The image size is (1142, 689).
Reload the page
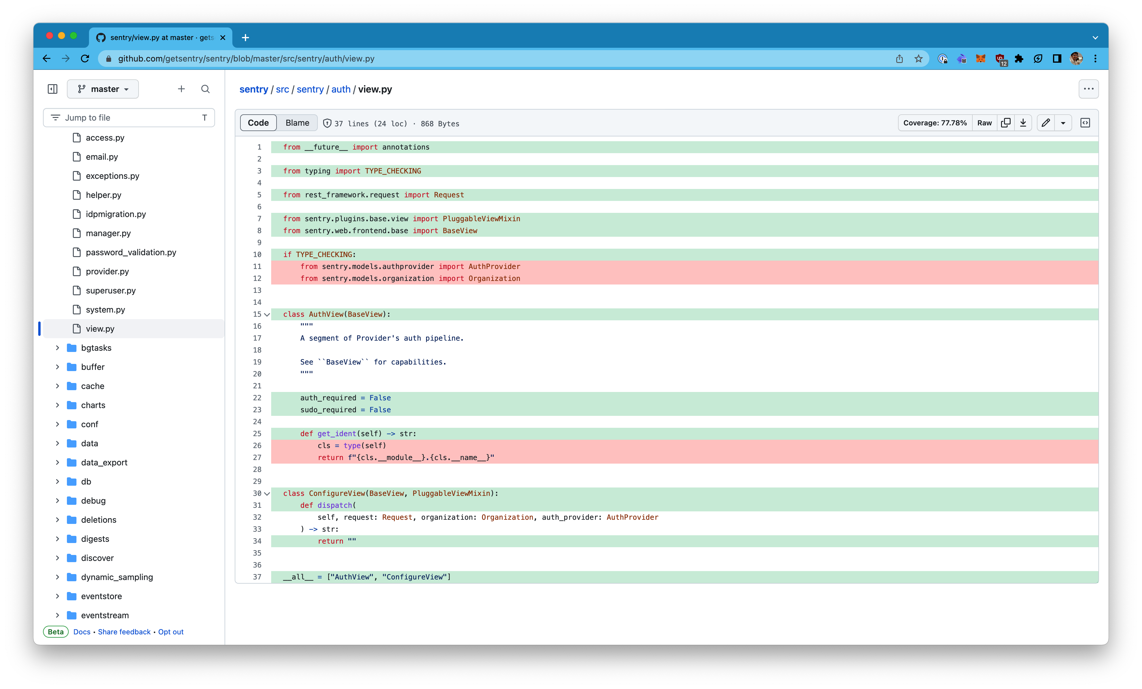[x=85, y=59]
